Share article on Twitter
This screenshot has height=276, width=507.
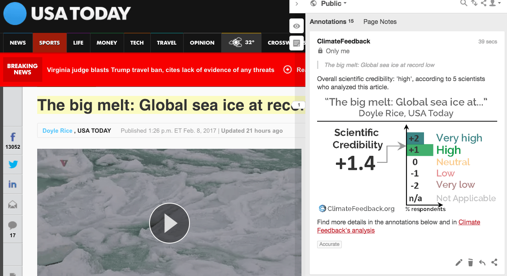[x=13, y=164]
